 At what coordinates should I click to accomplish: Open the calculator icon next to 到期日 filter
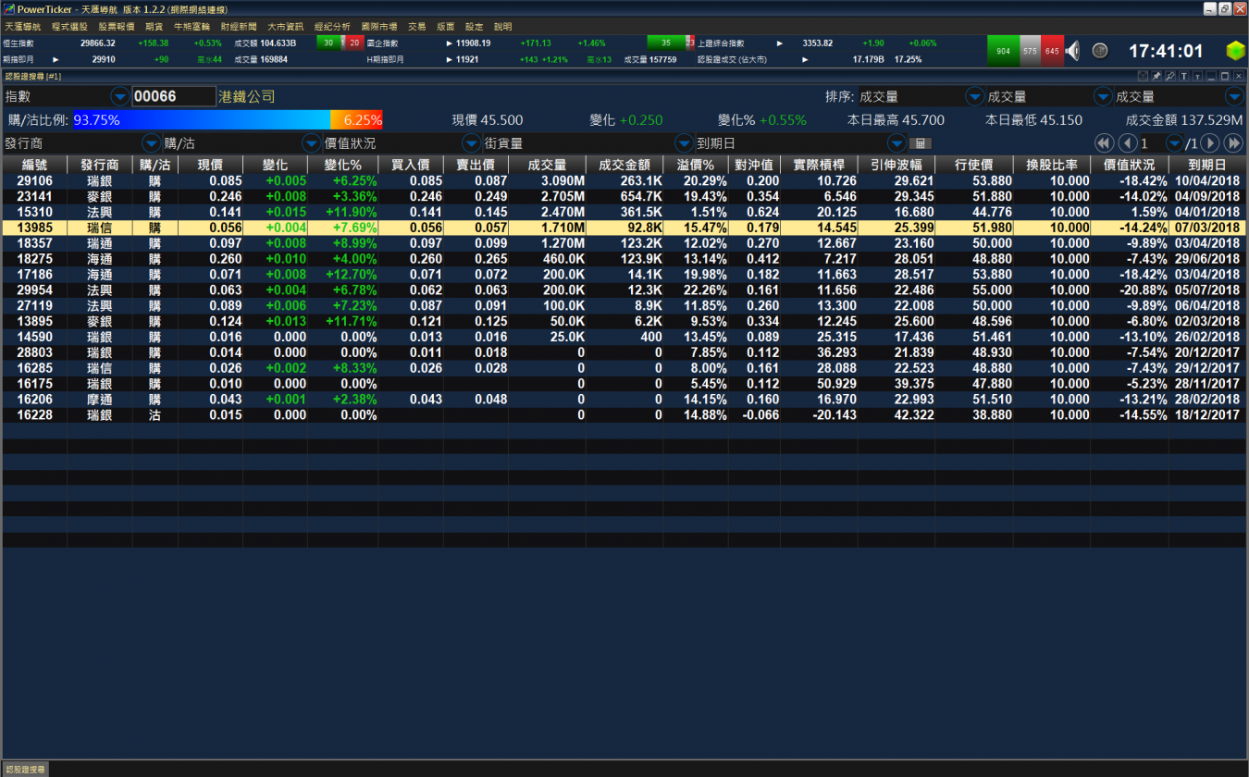click(x=921, y=143)
